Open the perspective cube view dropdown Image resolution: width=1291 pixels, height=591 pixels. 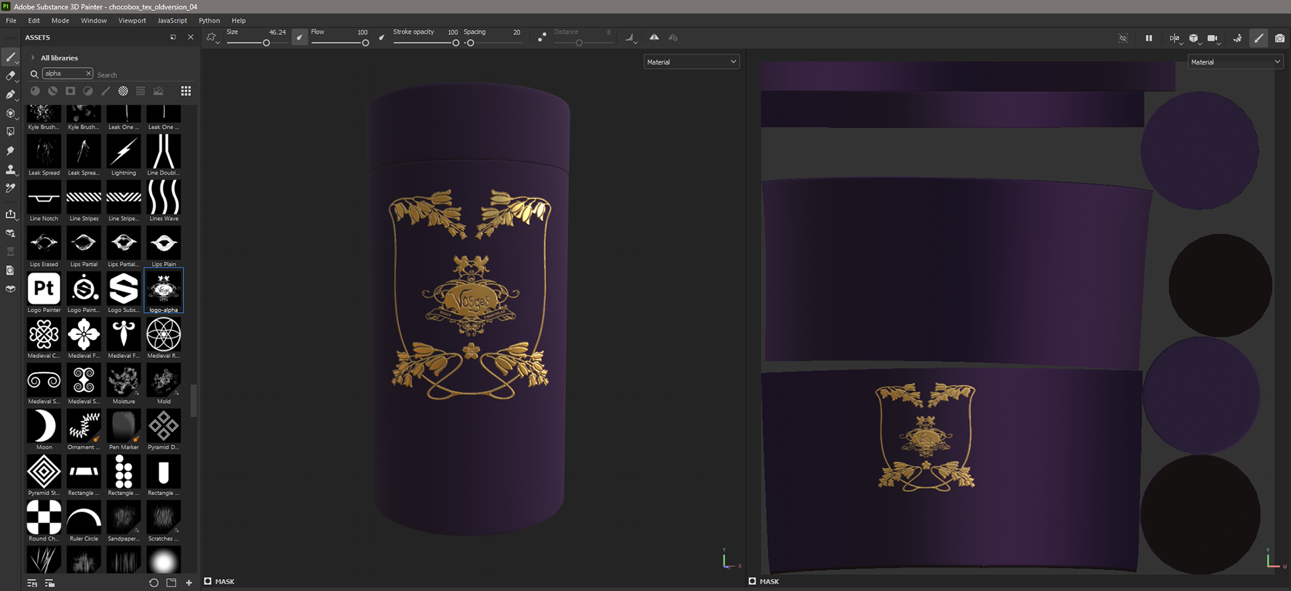point(1194,38)
